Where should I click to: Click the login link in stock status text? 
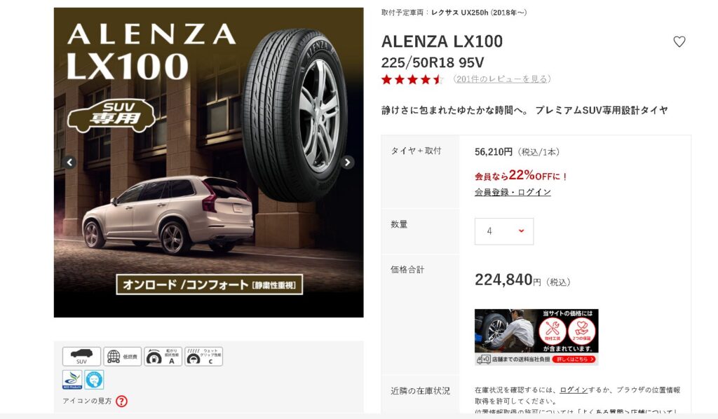coord(574,390)
